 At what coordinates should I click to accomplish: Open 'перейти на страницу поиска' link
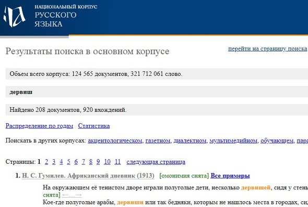point(267,48)
